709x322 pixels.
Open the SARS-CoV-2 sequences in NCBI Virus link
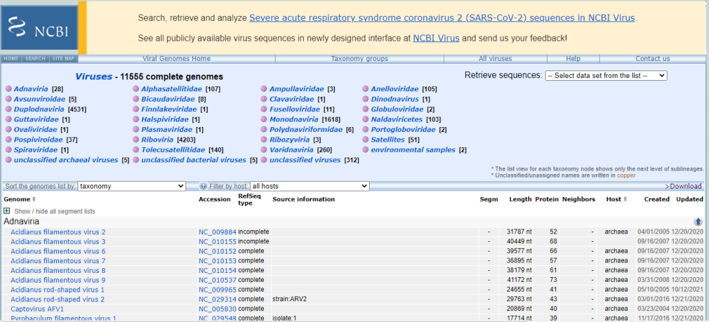click(x=442, y=19)
